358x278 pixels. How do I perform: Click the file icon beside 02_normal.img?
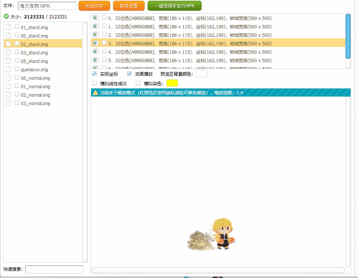(x=8, y=95)
